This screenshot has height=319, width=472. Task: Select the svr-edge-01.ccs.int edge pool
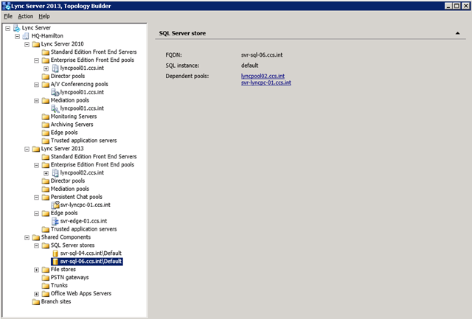[x=83, y=221]
